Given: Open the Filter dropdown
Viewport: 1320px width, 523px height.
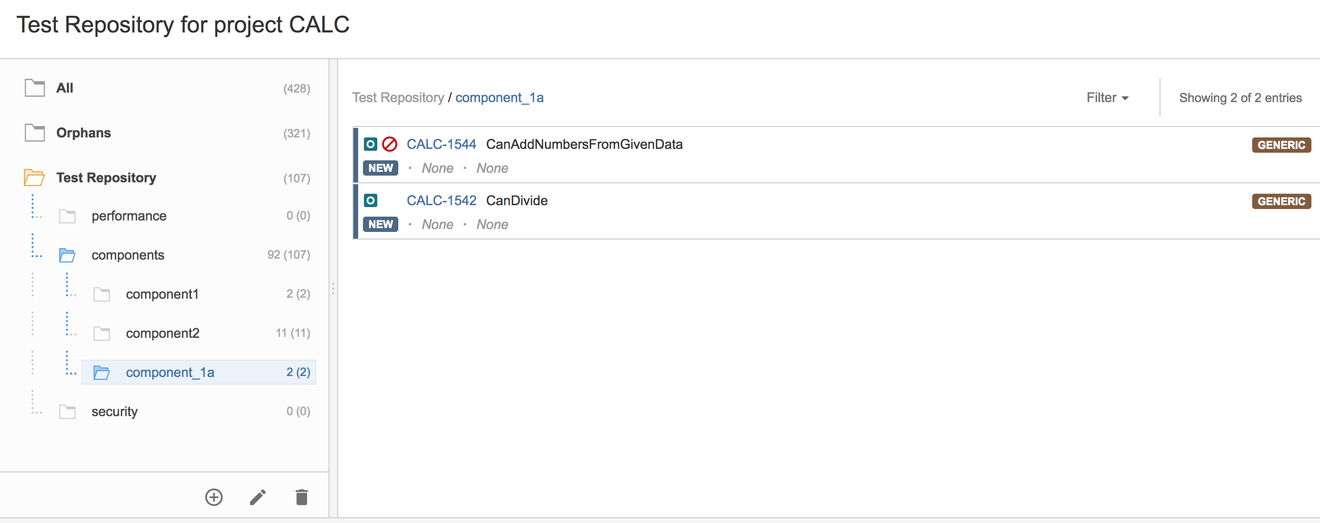Looking at the screenshot, I should (1107, 98).
